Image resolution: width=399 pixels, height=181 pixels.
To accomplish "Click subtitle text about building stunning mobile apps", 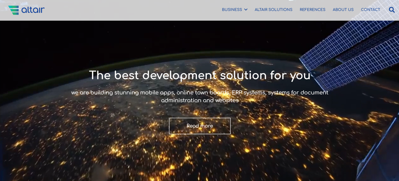I will coord(200,97).
